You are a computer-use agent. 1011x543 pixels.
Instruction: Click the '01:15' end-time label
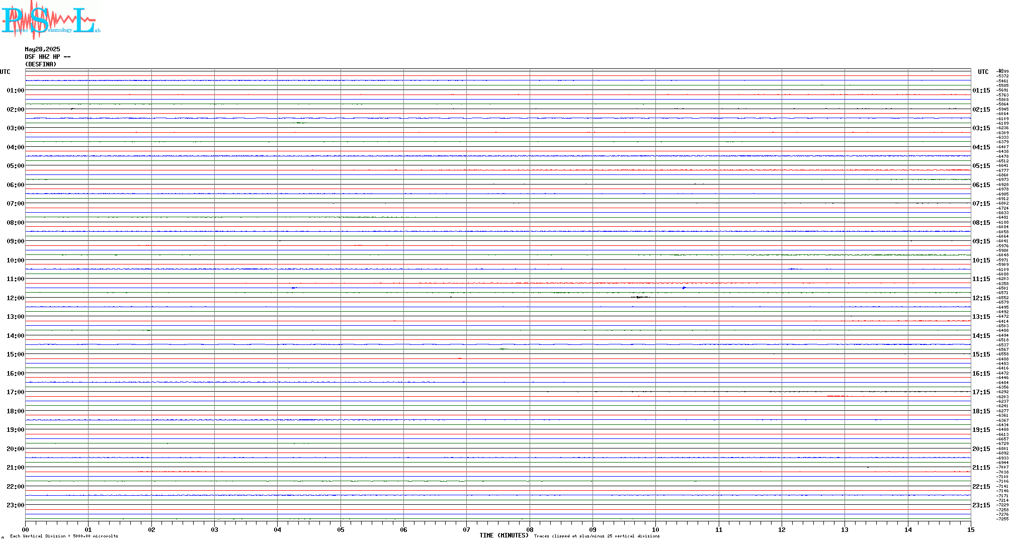(x=981, y=90)
